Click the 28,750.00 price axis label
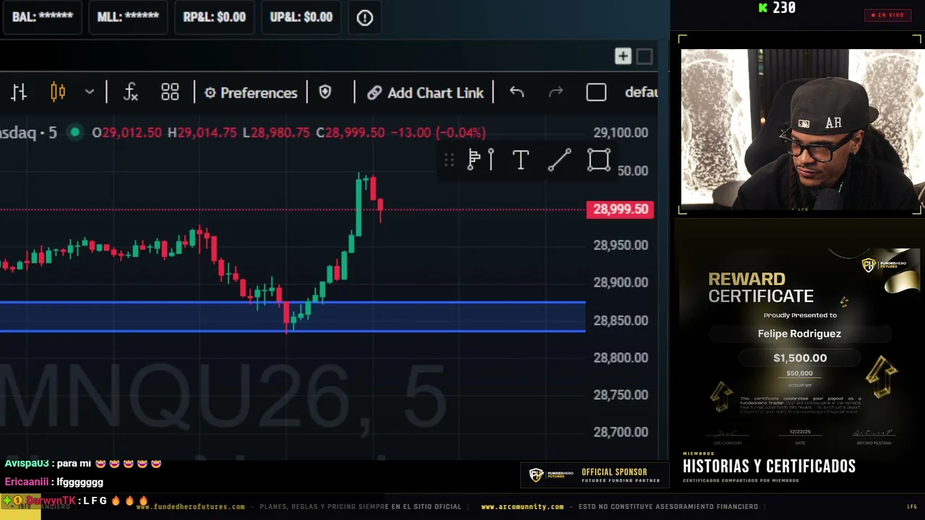925x520 pixels. (621, 395)
